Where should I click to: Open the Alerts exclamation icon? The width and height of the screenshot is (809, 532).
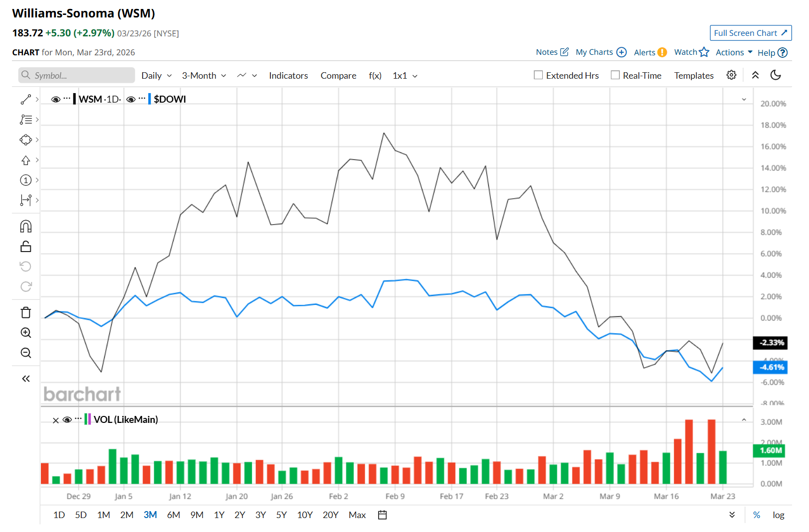click(662, 52)
